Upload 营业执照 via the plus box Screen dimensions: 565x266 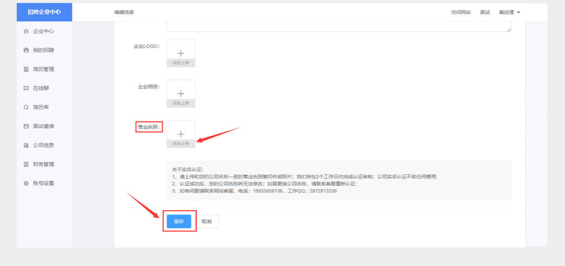coord(181,134)
